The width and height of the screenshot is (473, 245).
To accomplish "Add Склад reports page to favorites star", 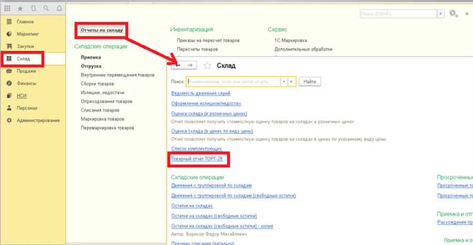I will point(207,66).
